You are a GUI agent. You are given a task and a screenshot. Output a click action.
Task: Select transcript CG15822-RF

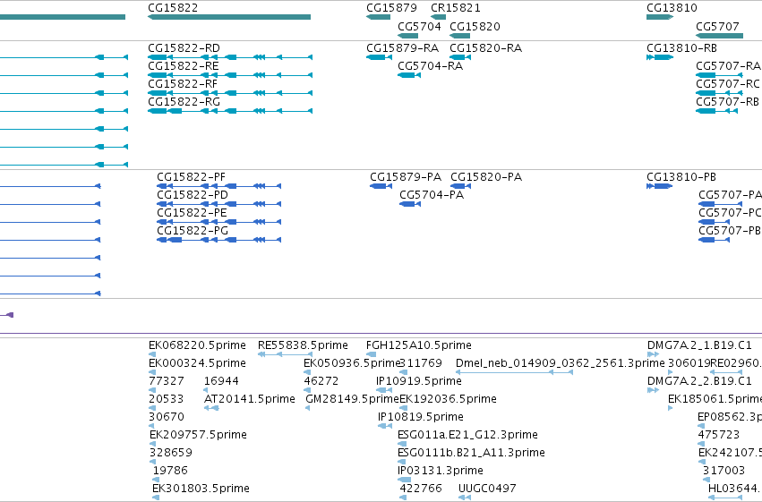click(x=230, y=93)
